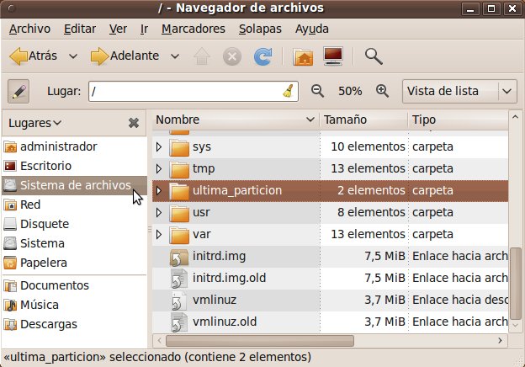Select Red in the places sidebar
Image resolution: width=525 pixels, height=367 pixels.
click(74, 205)
